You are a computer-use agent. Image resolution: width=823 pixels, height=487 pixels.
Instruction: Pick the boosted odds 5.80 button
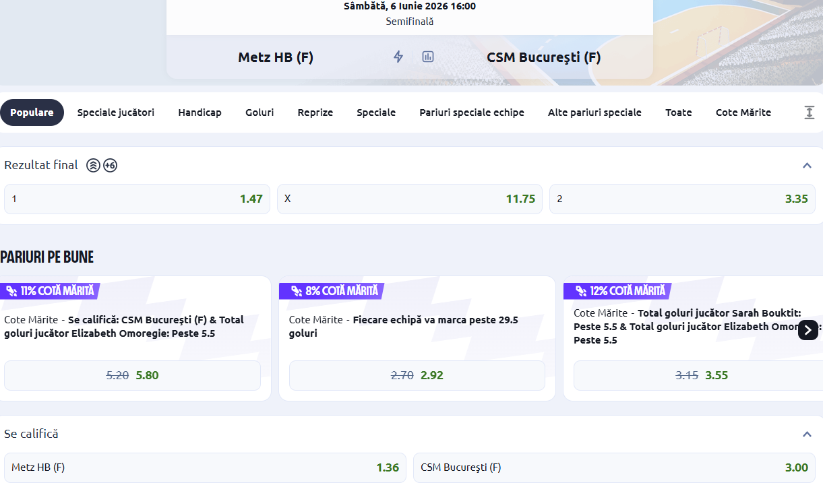132,375
